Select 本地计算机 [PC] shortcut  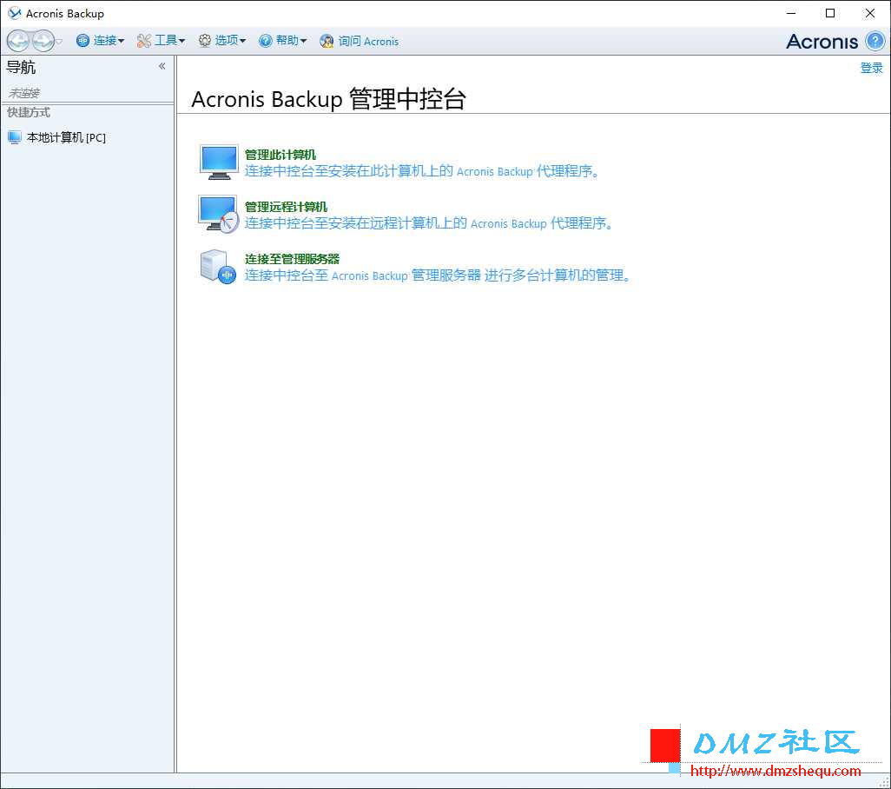[x=57, y=137]
